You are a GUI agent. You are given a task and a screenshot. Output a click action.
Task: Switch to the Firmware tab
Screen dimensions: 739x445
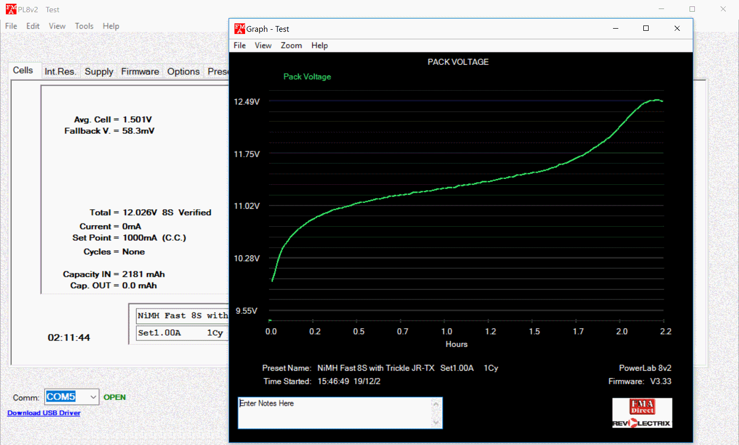pos(140,72)
